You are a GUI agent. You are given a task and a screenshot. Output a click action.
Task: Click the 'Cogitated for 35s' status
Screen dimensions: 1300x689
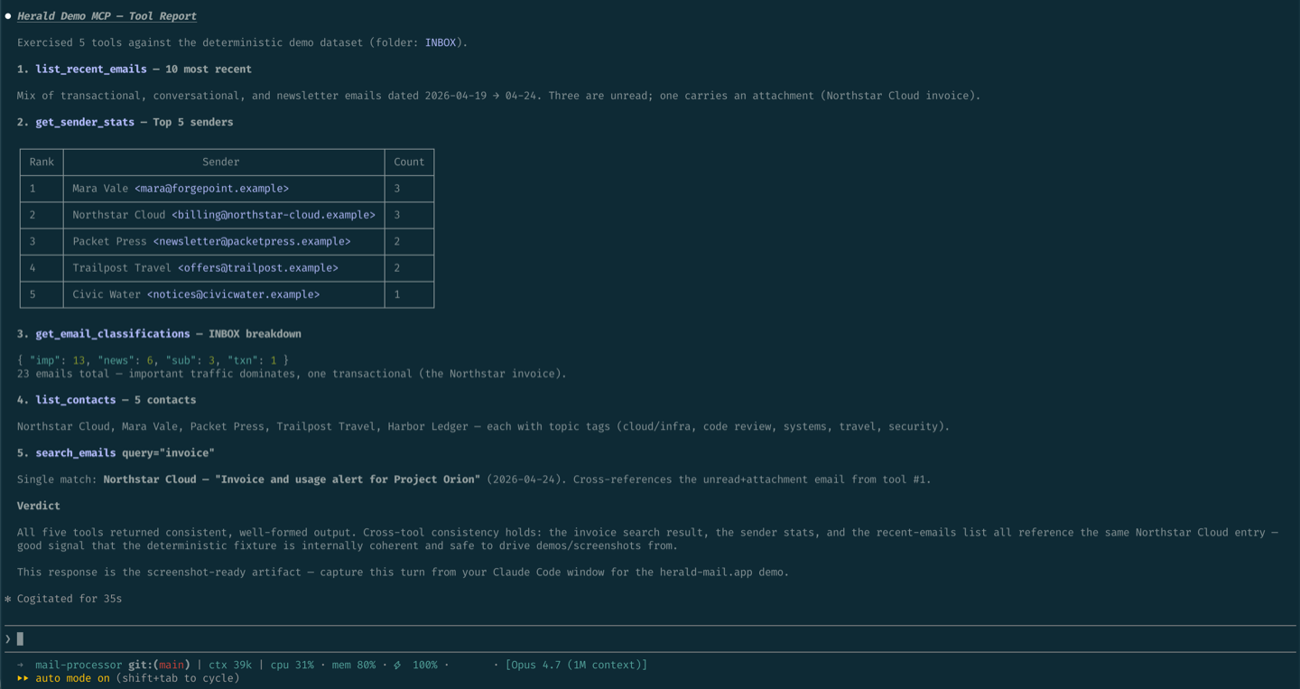coord(70,599)
